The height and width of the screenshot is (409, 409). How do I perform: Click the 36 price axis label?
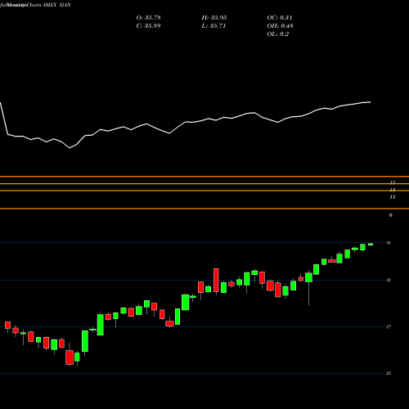pos(389,243)
